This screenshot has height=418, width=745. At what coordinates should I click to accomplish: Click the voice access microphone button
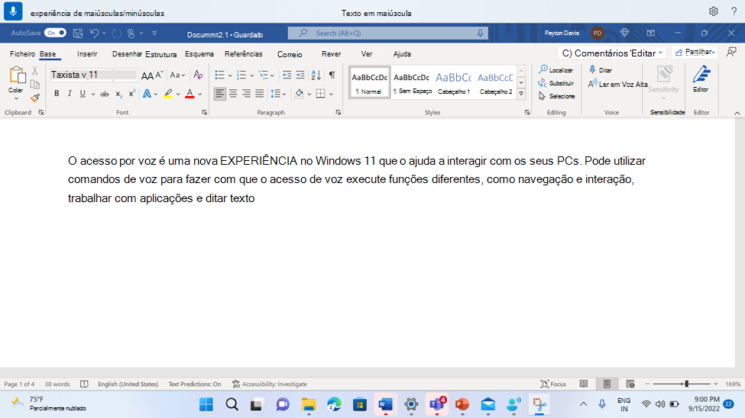(13, 11)
